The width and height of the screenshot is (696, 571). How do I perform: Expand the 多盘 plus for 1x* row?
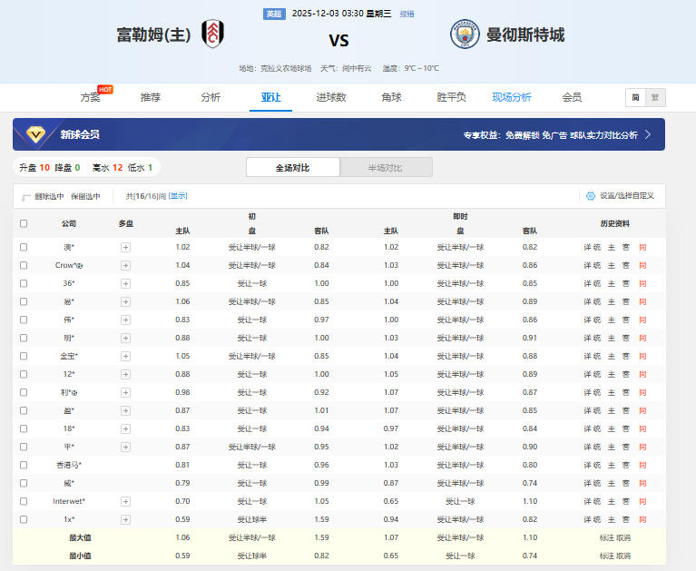[125, 519]
